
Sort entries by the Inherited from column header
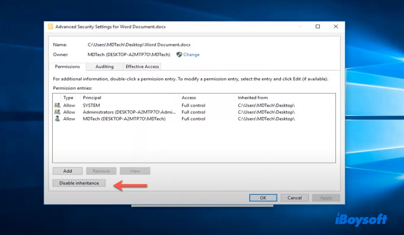[252, 98]
